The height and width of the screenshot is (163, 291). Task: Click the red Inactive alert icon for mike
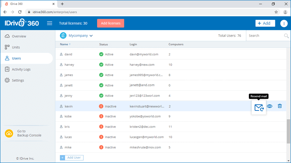(x=101, y=147)
